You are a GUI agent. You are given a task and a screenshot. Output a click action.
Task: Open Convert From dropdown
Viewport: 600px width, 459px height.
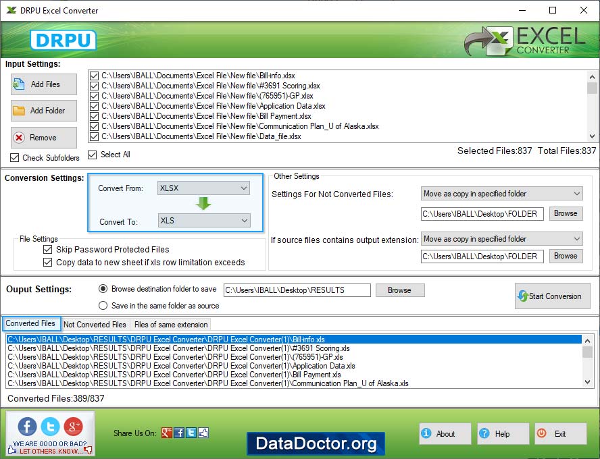pyautogui.click(x=203, y=188)
